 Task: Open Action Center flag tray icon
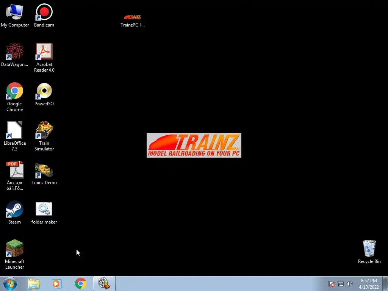coord(332,284)
